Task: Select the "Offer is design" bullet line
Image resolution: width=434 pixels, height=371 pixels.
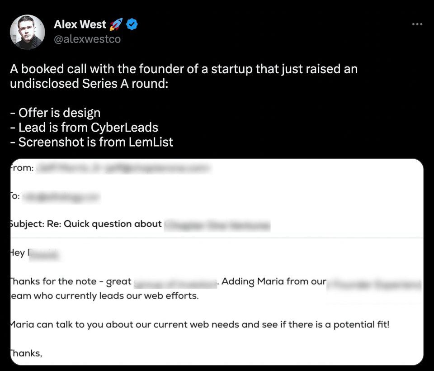Action: click(x=55, y=113)
